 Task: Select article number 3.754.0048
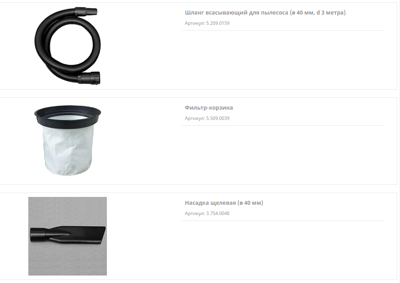pos(218,213)
